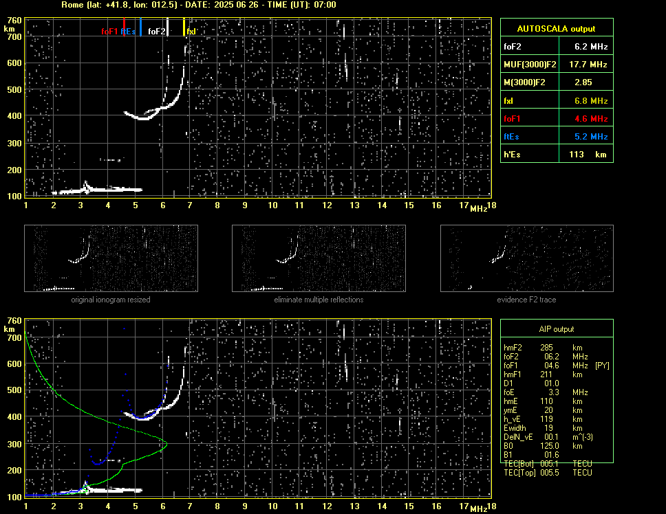The width and height of the screenshot is (666, 514).
Task: Open the original ionogram resized thumbnail
Action: pos(111,258)
